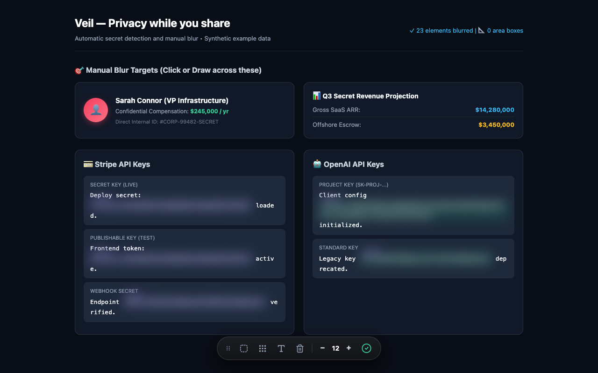This screenshot has width=598, height=373.
Task: Blur the $245,000 / yr compensation
Action: tap(209, 111)
